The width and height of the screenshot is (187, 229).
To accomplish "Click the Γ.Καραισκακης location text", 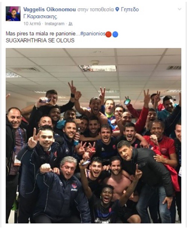I will [41, 16].
